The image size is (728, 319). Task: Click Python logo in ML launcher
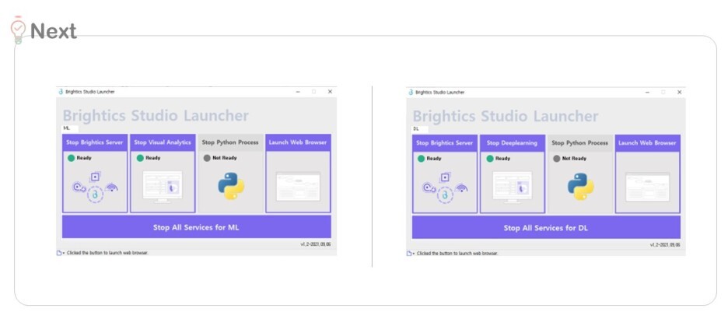(231, 186)
